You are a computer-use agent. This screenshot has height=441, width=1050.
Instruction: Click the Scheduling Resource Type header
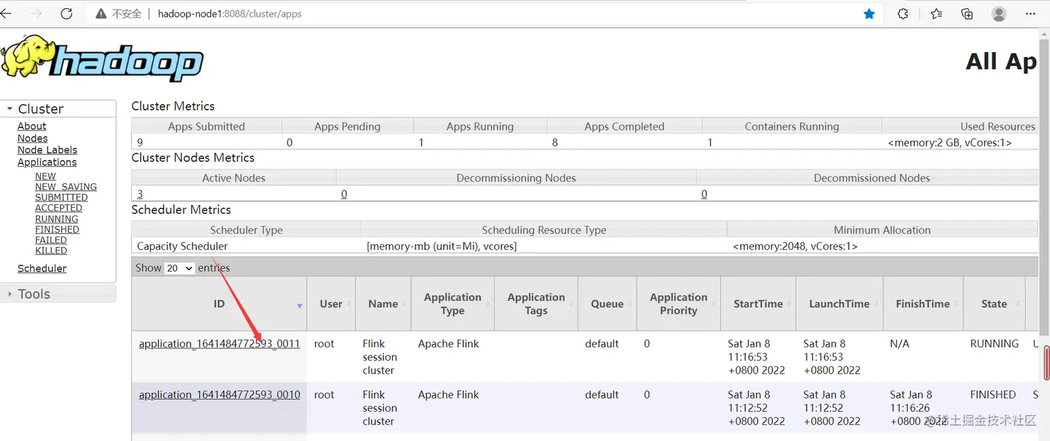coord(544,230)
